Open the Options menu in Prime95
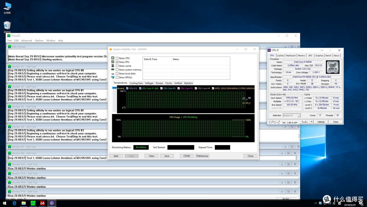Viewport: 367px width, 207px height. [x=39, y=41]
